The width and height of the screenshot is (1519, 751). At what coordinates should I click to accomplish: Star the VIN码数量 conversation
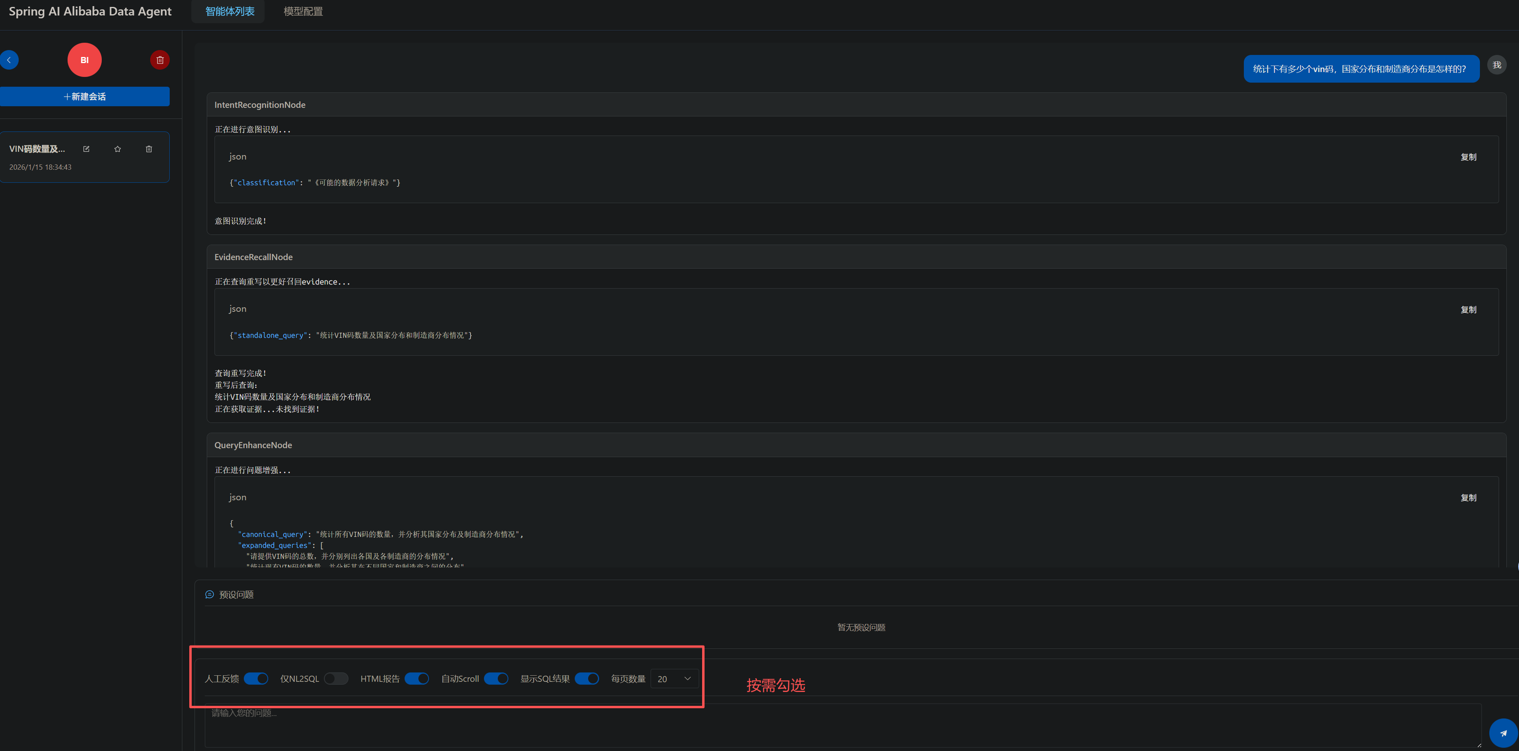(117, 149)
